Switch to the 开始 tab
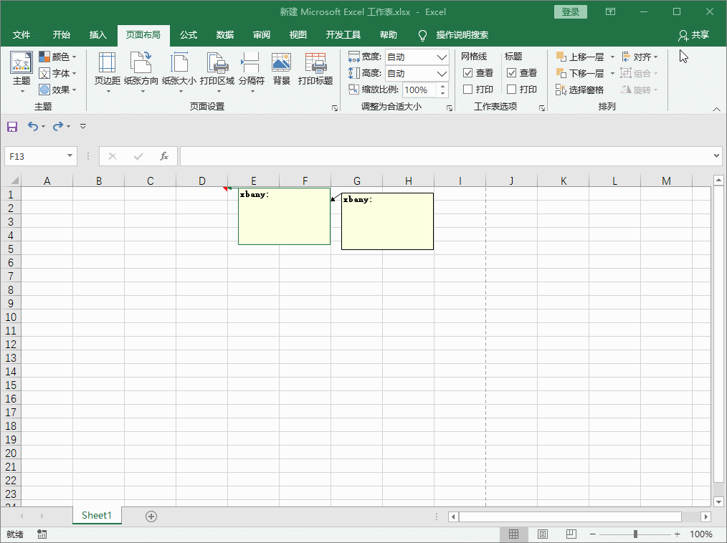The height and width of the screenshot is (543, 727). pyautogui.click(x=61, y=35)
